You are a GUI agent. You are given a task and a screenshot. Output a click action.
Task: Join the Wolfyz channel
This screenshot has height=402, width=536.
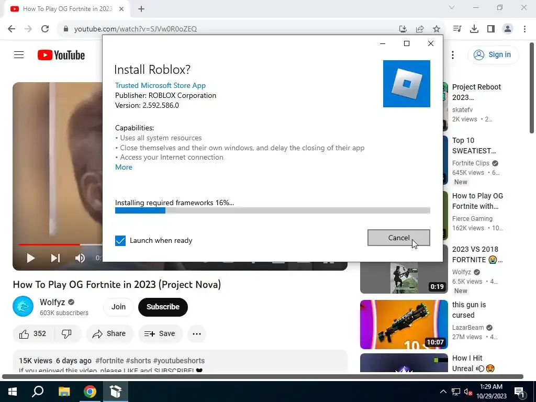pyautogui.click(x=118, y=307)
